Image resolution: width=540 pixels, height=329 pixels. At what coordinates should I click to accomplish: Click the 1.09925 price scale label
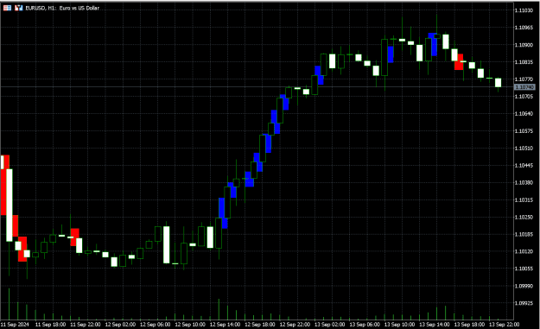coord(524,303)
